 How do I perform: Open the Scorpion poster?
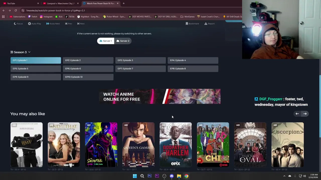point(288,144)
